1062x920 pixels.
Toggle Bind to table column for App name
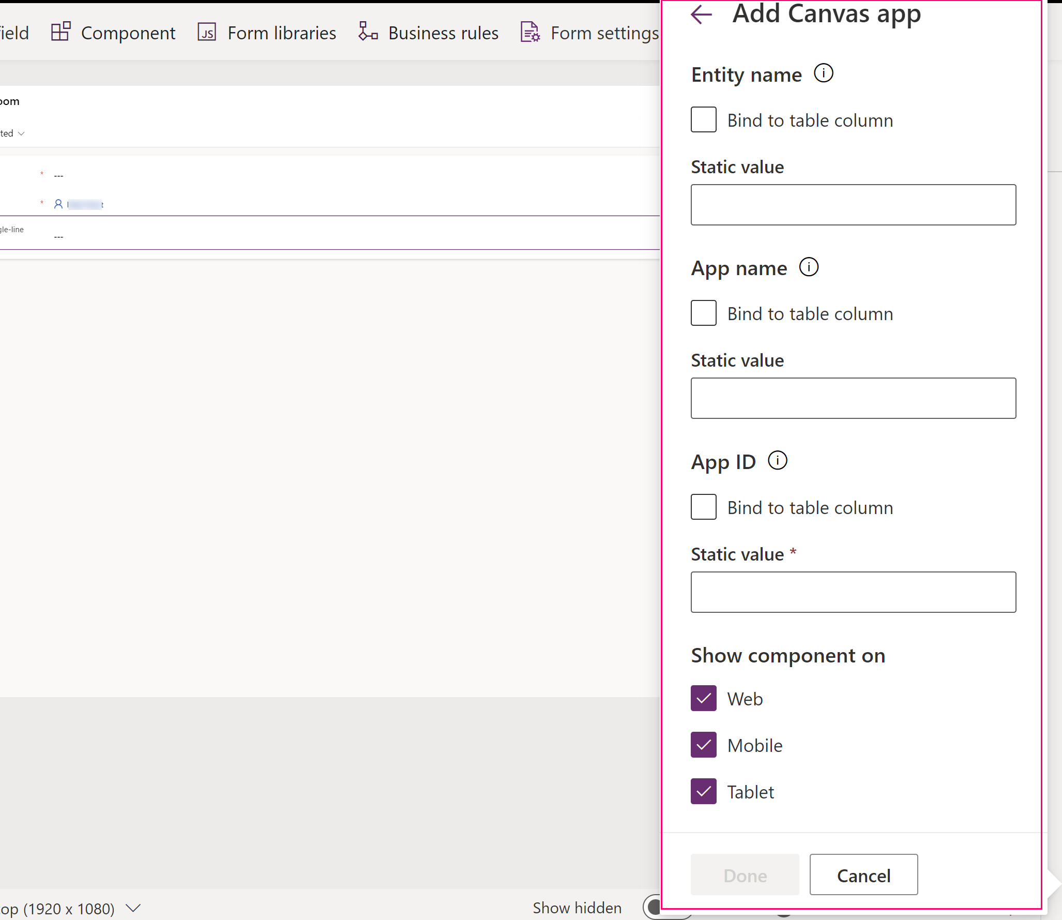pyautogui.click(x=704, y=313)
